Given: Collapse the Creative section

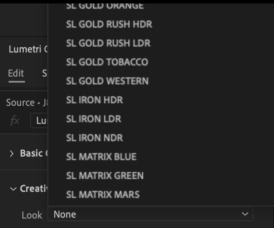Looking at the screenshot, I should click(13, 189).
